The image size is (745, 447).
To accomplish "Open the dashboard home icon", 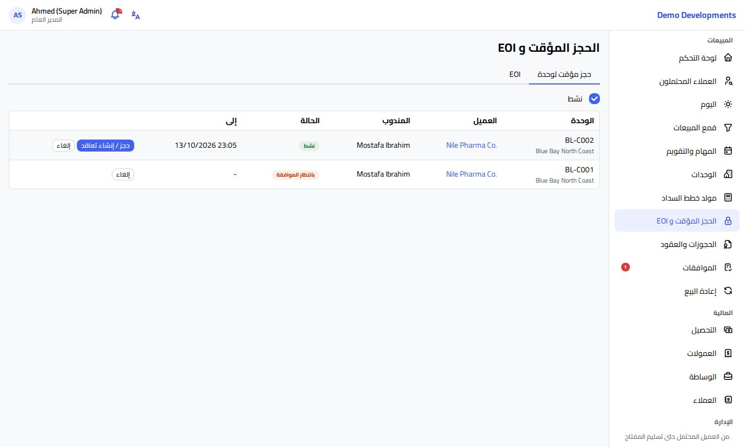I will click(x=728, y=58).
